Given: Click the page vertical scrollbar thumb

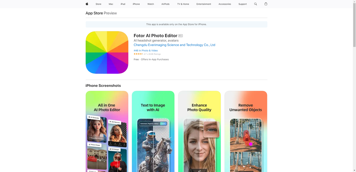Looking at the screenshot, I should click(x=354, y=25).
